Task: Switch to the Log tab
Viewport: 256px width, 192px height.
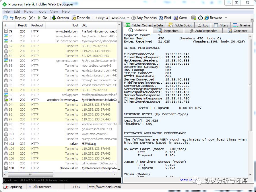Action: point(203,25)
